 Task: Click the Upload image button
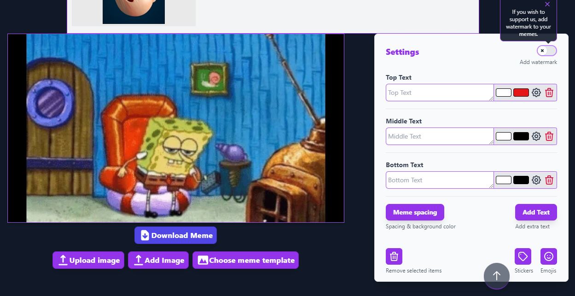88,260
